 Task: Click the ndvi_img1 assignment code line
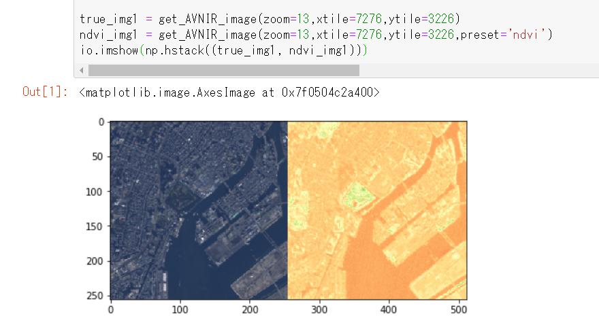tap(316, 35)
